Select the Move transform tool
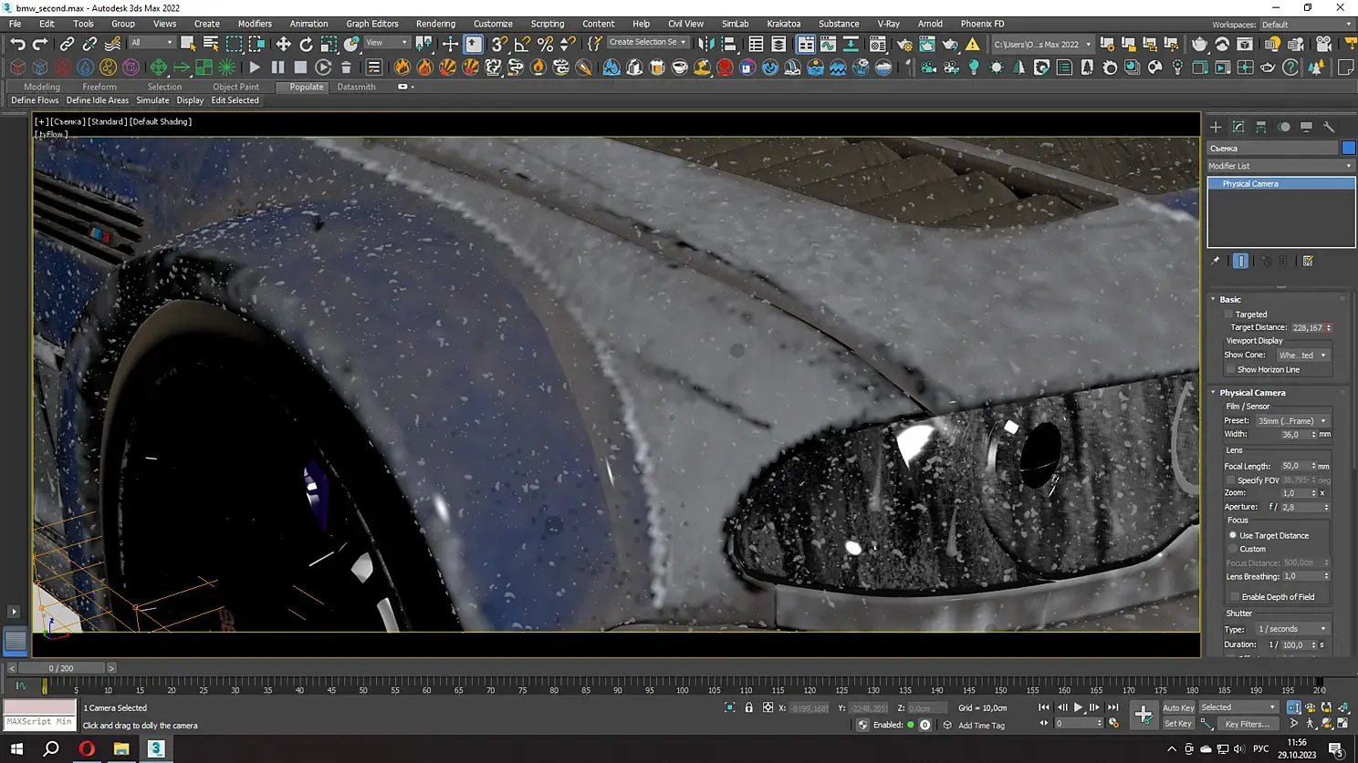Screen dimensions: 1358x763 point(283,44)
